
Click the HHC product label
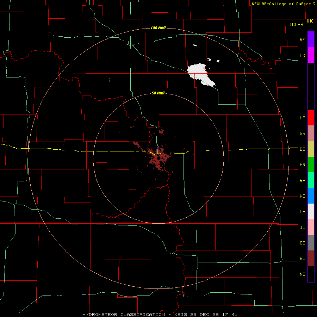(x=309, y=21)
